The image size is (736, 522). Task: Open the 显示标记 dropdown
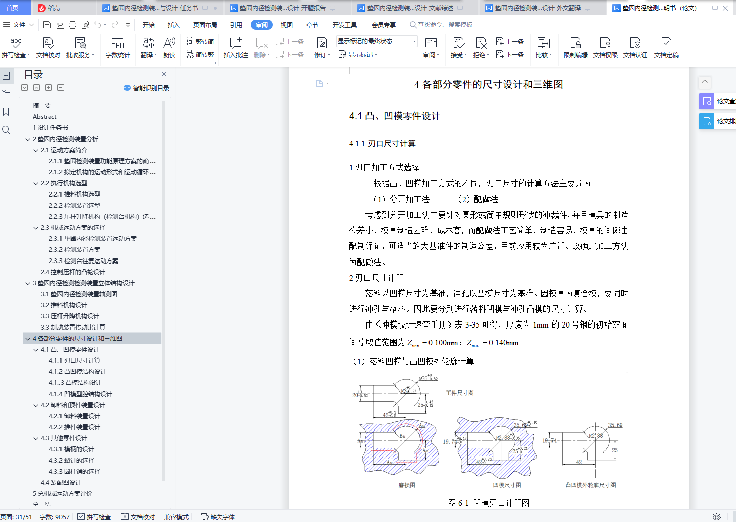[x=357, y=54]
